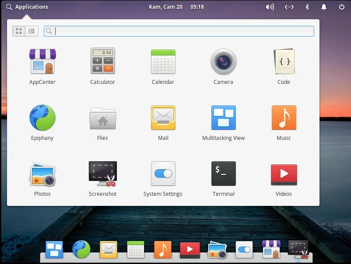Open the session power menu

click(342, 7)
